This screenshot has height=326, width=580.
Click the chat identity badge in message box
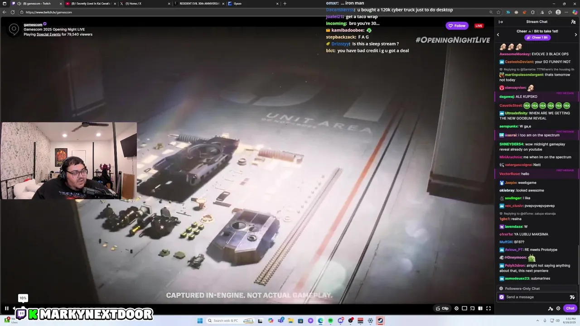(x=501, y=297)
